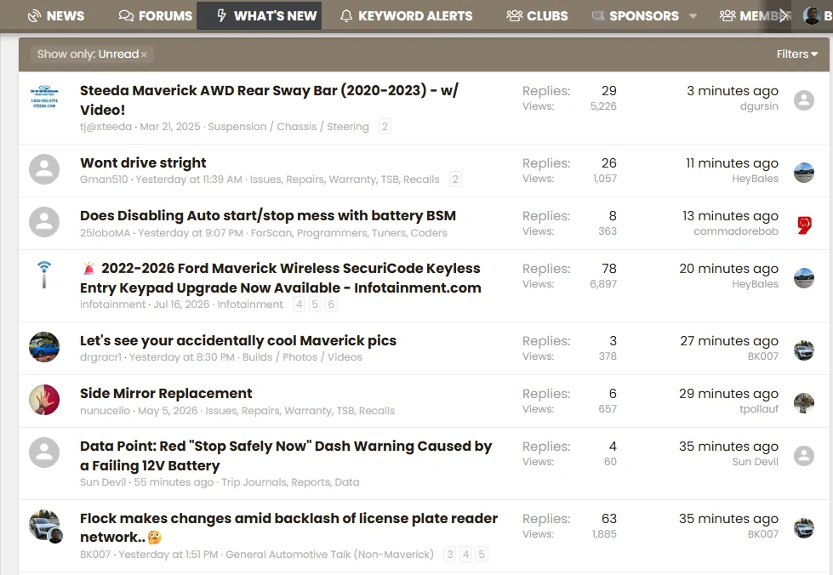Screen dimensions: 833x575
Task: Click the navigation scroll-right arrow
Action: coord(783,16)
